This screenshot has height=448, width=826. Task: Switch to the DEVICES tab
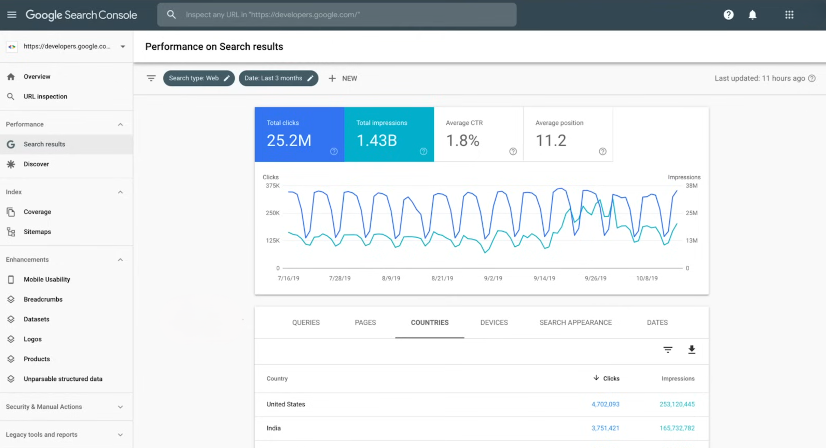494,322
